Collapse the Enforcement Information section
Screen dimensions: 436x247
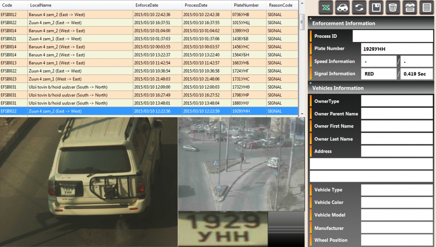tap(311, 19)
